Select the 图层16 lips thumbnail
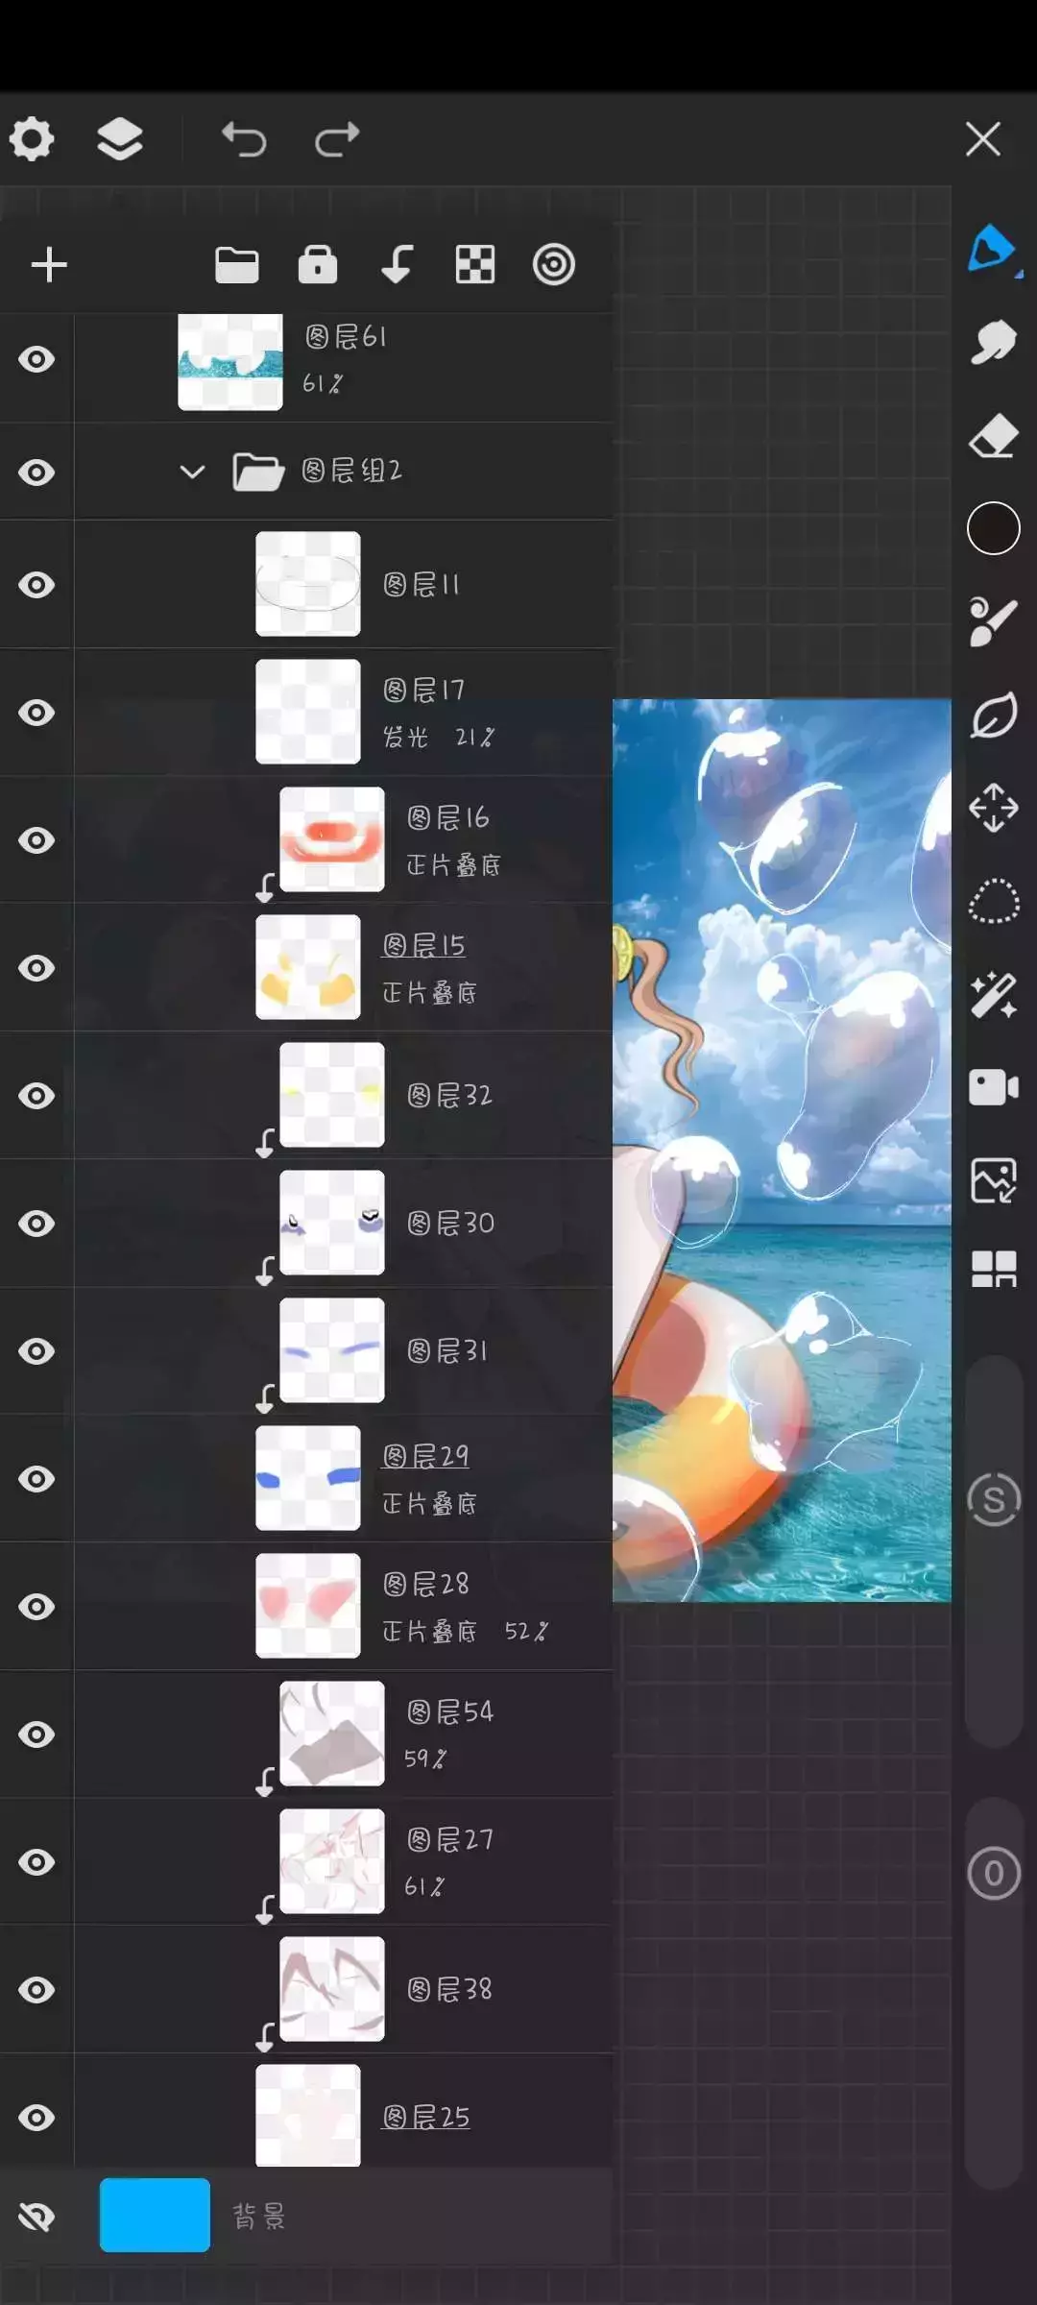The image size is (1037, 2305). [x=332, y=839]
